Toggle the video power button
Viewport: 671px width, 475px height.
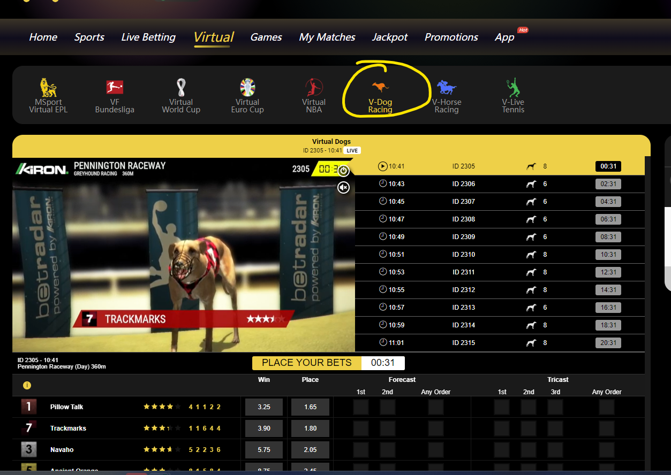click(x=344, y=171)
